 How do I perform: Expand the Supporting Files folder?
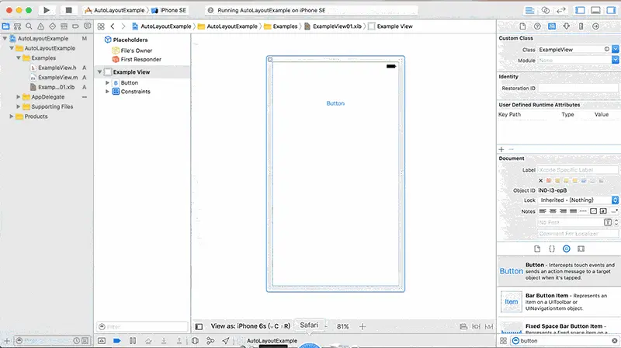click(x=18, y=106)
